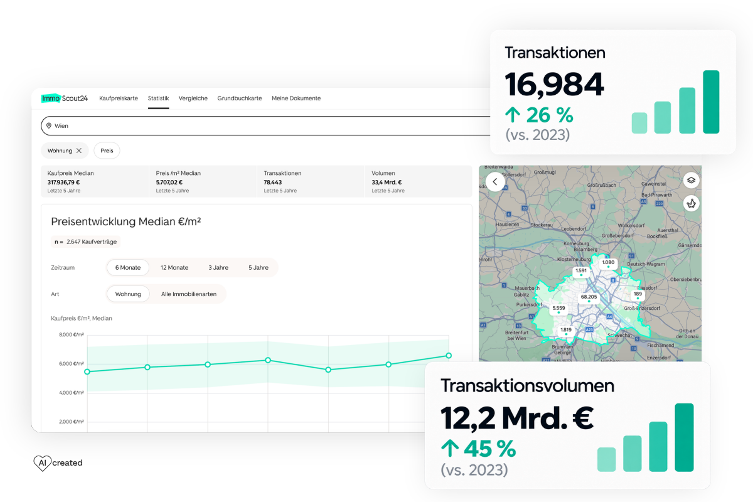The image size is (753, 502).
Task: Click the "2.647 Kaufverträge" count label
Action: click(x=92, y=242)
